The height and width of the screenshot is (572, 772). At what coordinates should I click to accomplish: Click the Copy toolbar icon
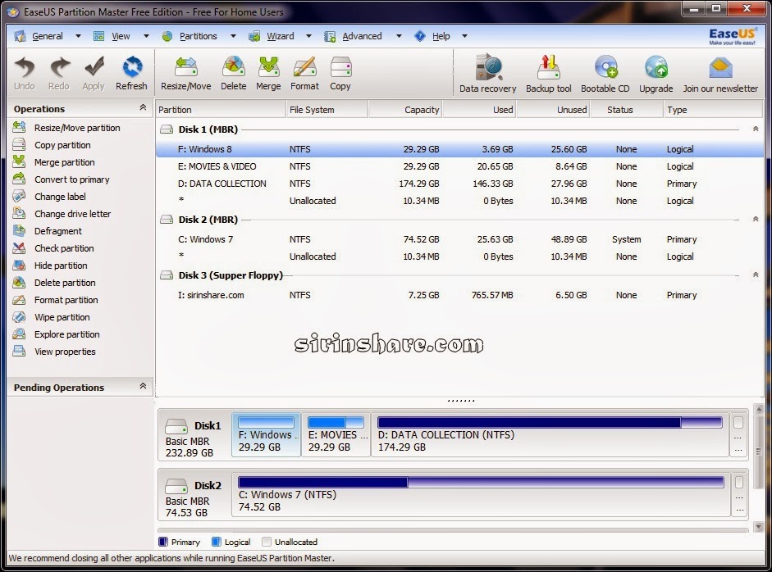[x=340, y=67]
